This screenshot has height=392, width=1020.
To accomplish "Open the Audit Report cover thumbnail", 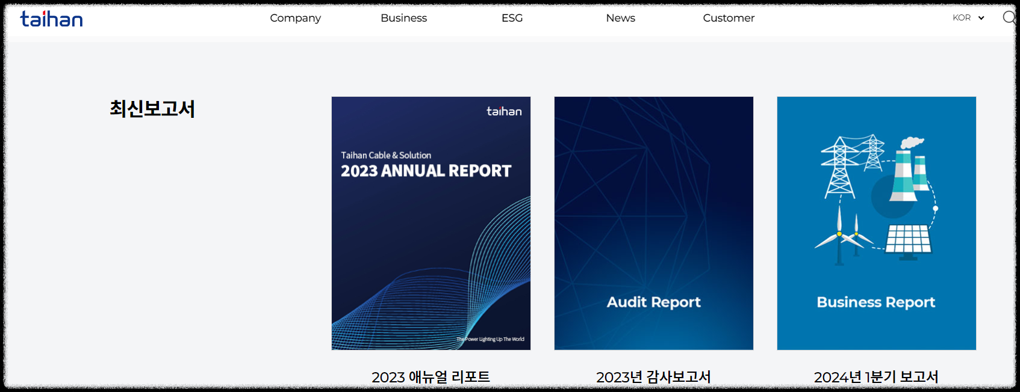I will (654, 223).
